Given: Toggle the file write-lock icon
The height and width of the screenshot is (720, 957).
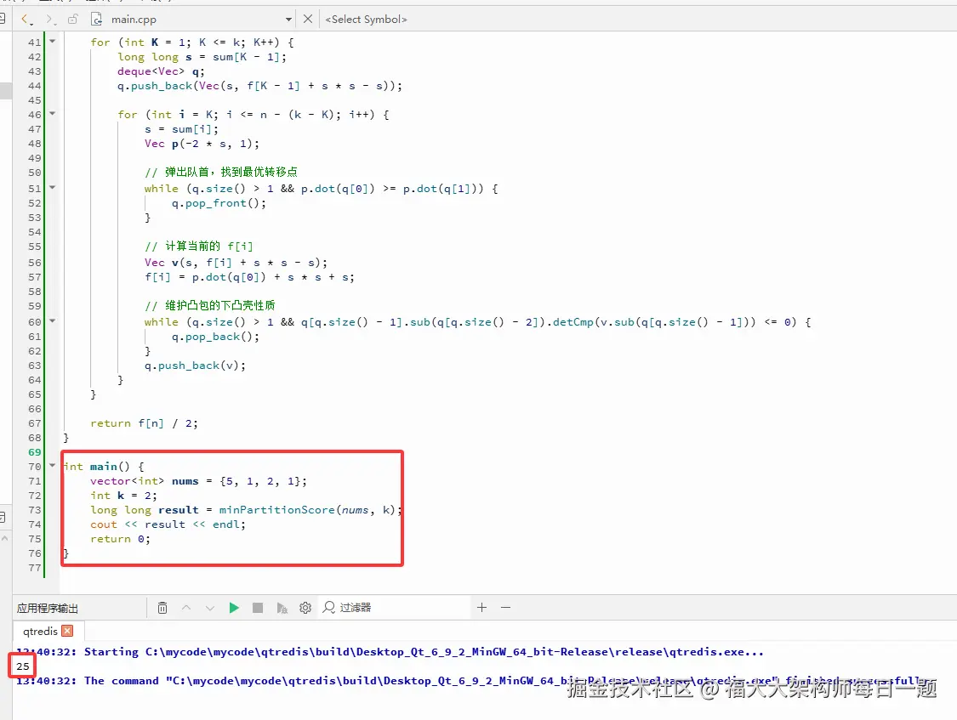Looking at the screenshot, I should point(72,20).
